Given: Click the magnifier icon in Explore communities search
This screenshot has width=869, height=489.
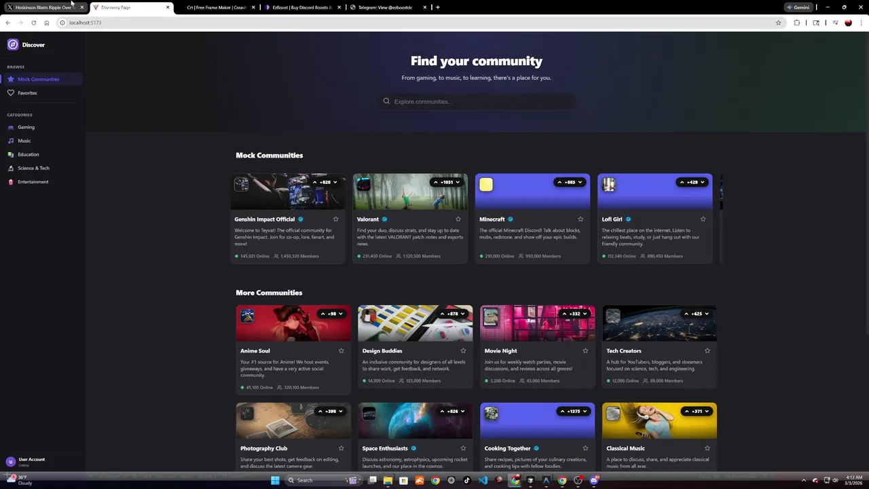Looking at the screenshot, I should coord(386,101).
